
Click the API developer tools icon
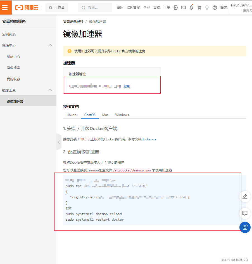pos(176,8)
